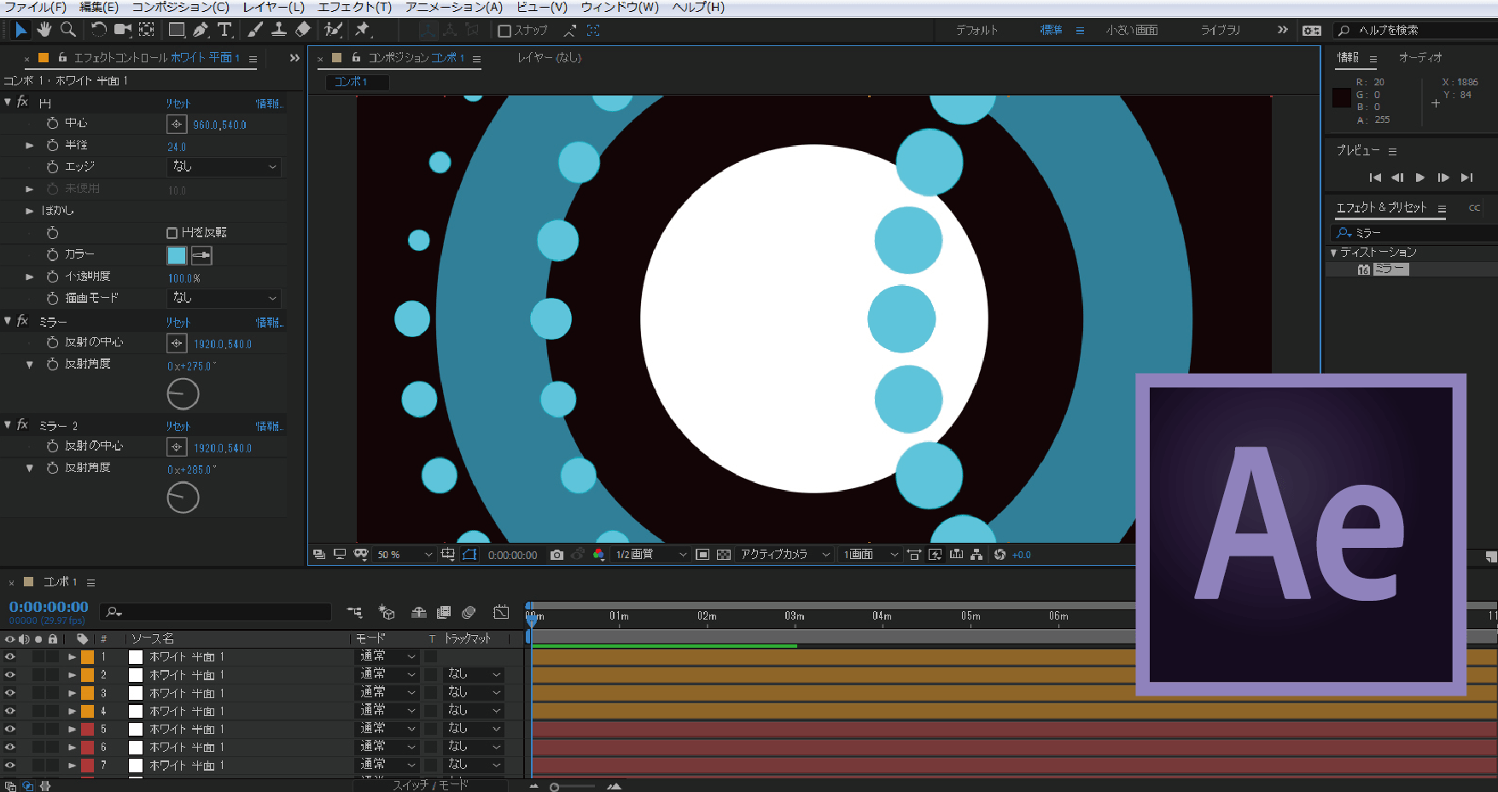
Task: Open the 1/2画質 resolution dropdown
Action: pos(651,555)
